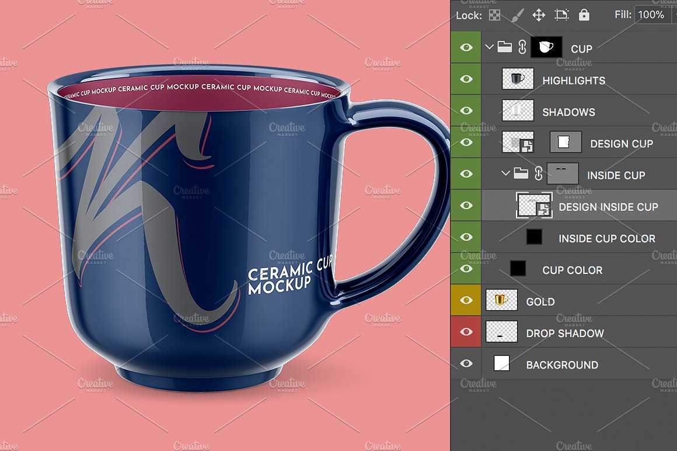Image resolution: width=677 pixels, height=451 pixels.
Task: Toggle visibility of the DROP SHADOW layer
Action: (465, 331)
